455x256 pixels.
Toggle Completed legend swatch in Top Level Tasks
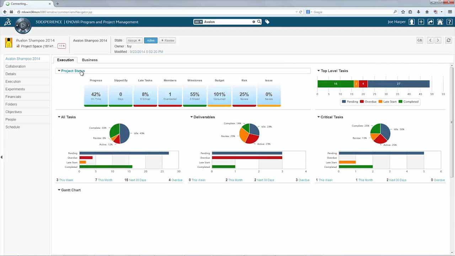(400, 102)
